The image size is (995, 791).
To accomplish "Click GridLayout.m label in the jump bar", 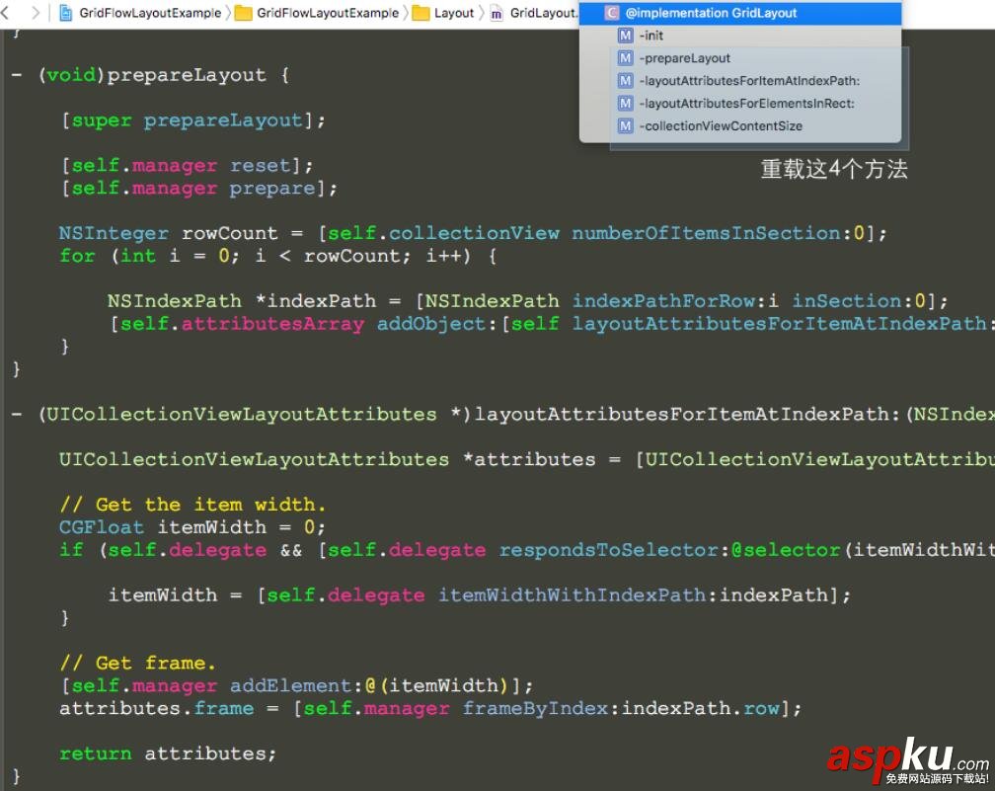I will click(543, 13).
